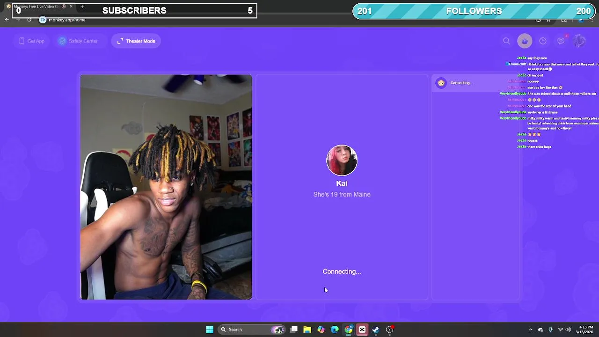Click the Get App button

pyautogui.click(x=32, y=41)
